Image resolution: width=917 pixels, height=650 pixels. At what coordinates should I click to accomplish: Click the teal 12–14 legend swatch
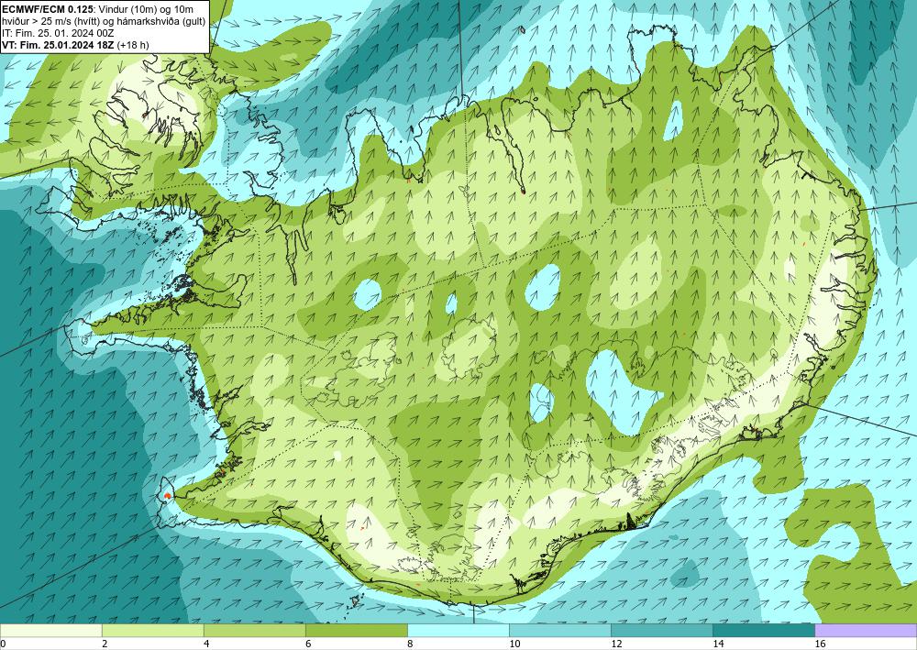pyautogui.click(x=661, y=630)
